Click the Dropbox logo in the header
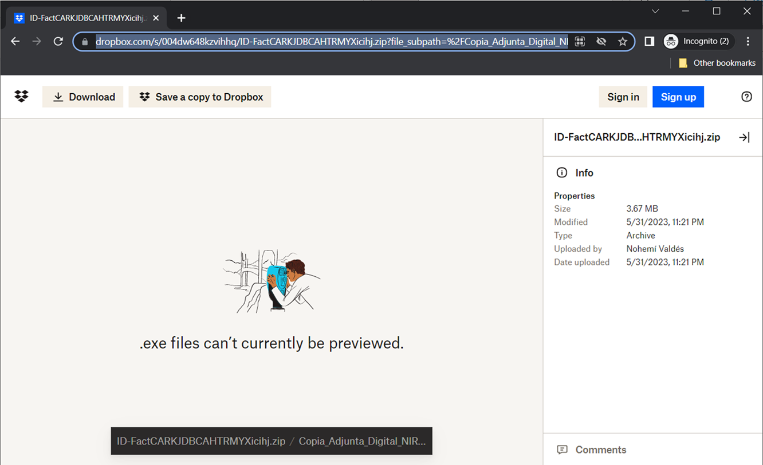 [x=21, y=97]
